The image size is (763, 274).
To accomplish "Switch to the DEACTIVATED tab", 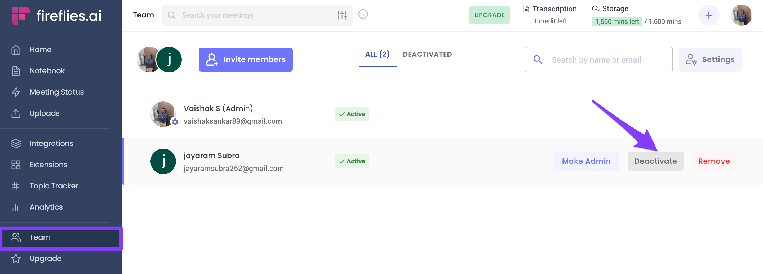I will point(427,55).
